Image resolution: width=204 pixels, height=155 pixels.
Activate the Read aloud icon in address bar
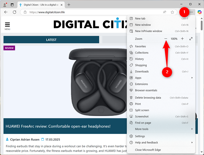164,12
